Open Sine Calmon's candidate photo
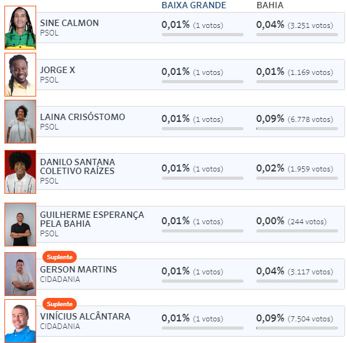Screen dimensions: 347x343 click(x=20, y=27)
